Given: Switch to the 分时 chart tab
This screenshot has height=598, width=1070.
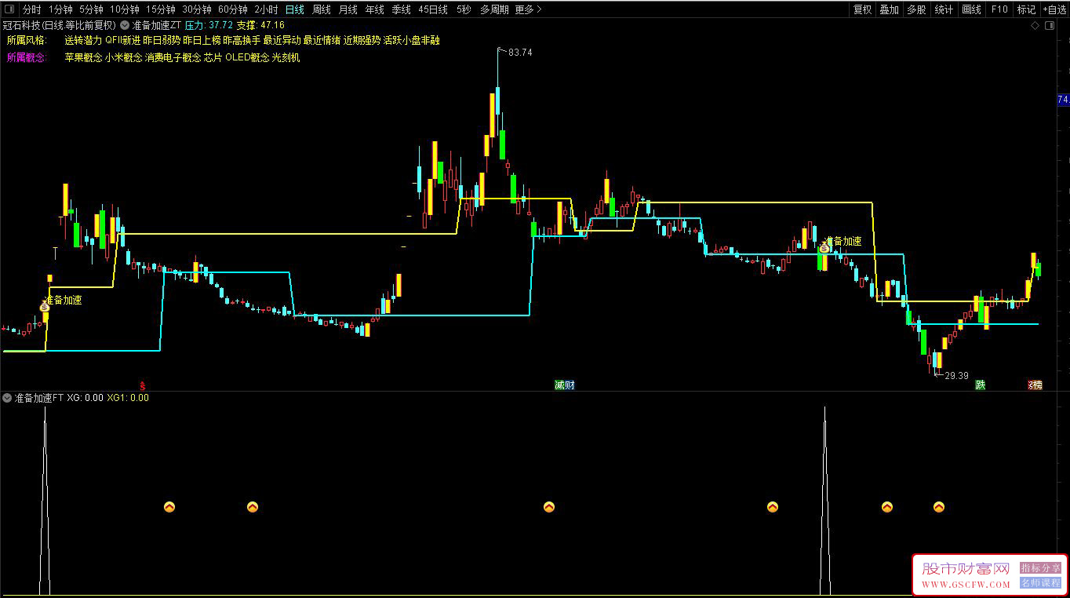Looking at the screenshot, I should pyautogui.click(x=31, y=9).
